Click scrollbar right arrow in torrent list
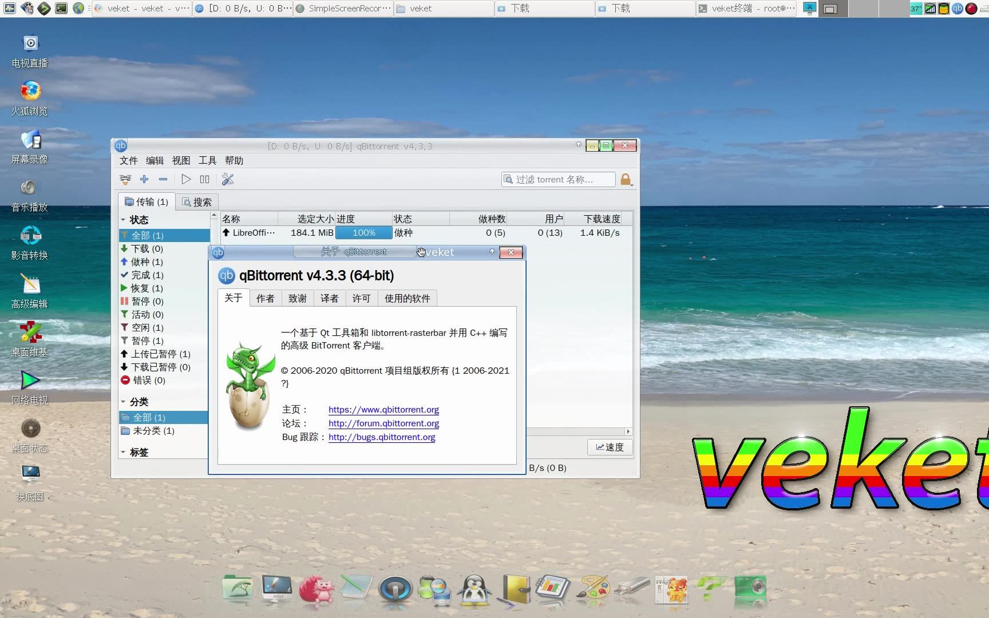The height and width of the screenshot is (618, 989). (x=628, y=432)
